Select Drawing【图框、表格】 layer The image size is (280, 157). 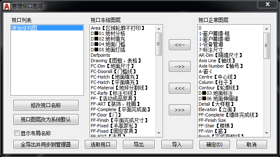(116, 61)
